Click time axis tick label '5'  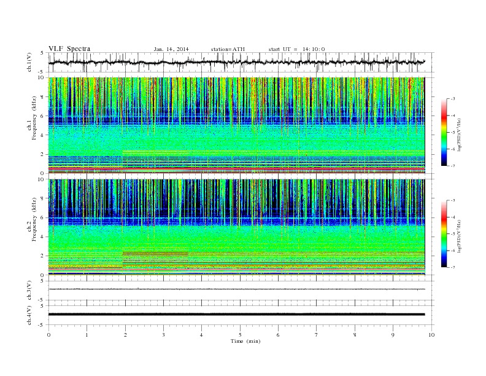tap(240, 335)
